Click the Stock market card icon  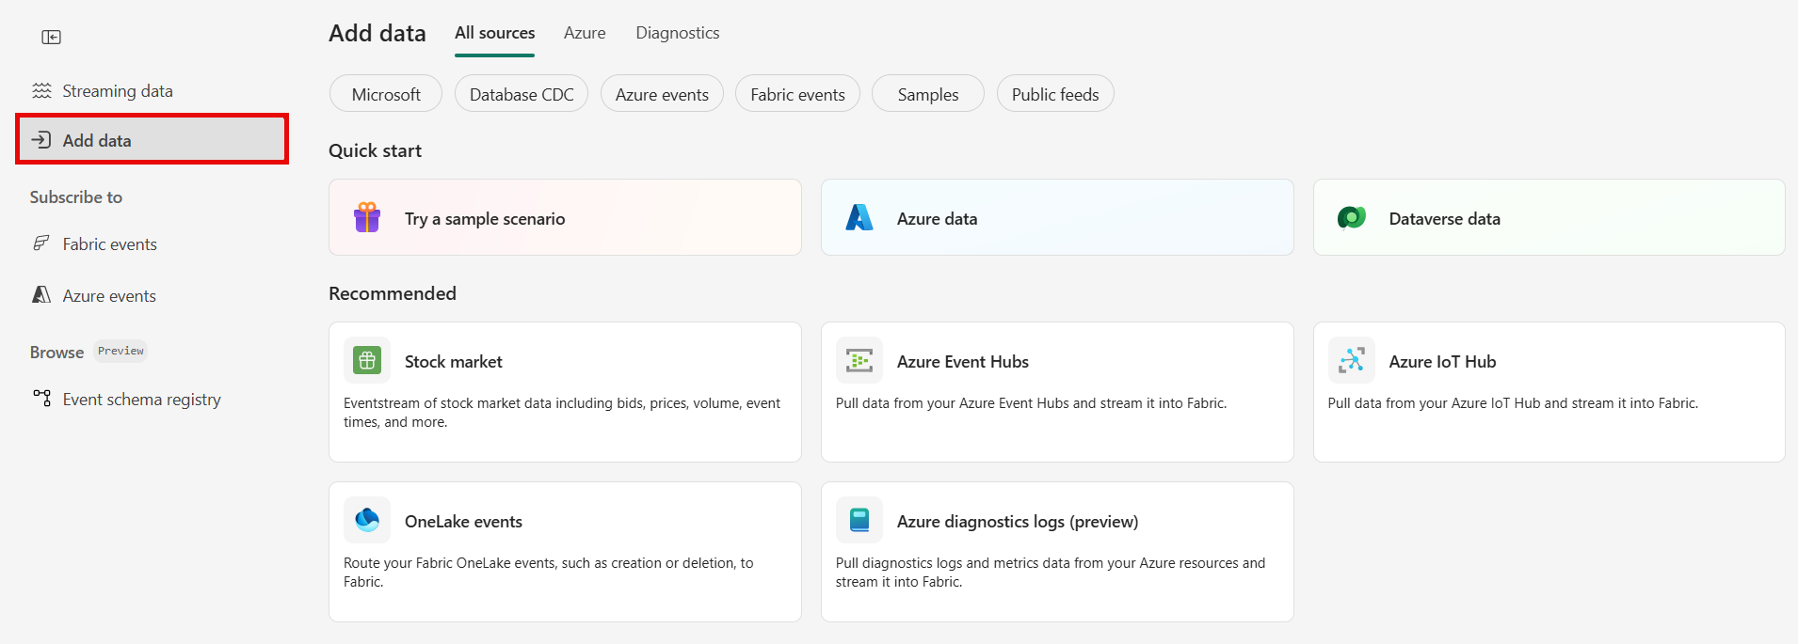click(x=367, y=361)
